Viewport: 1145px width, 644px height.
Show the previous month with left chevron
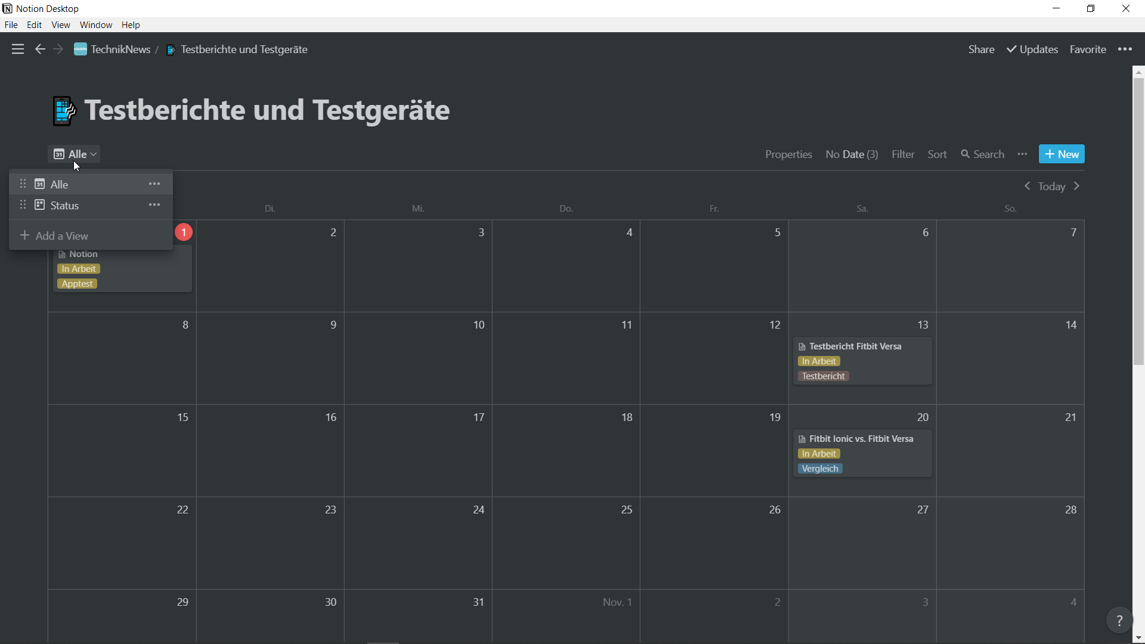pyautogui.click(x=1027, y=187)
